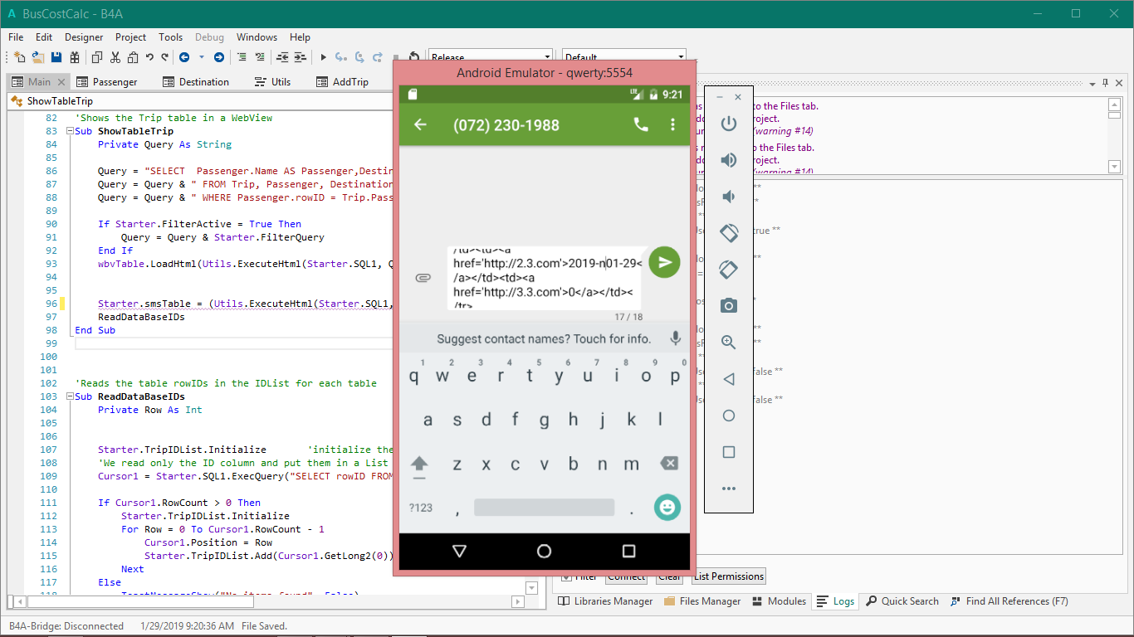Click the emulator power button
Screen dimensions: 1134x637
(x=729, y=124)
